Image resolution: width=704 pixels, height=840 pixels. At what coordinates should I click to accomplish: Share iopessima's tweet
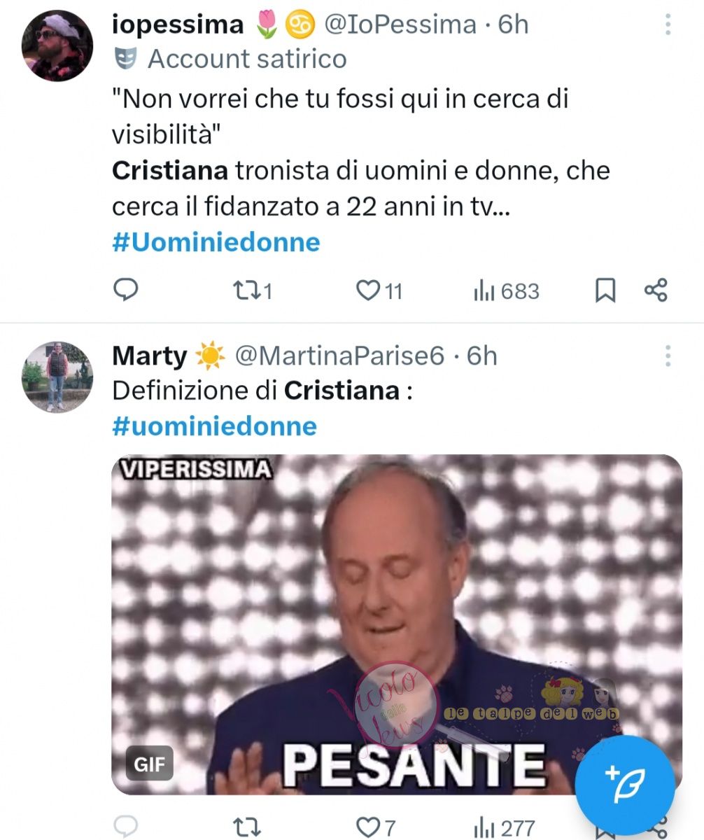pyautogui.click(x=656, y=290)
